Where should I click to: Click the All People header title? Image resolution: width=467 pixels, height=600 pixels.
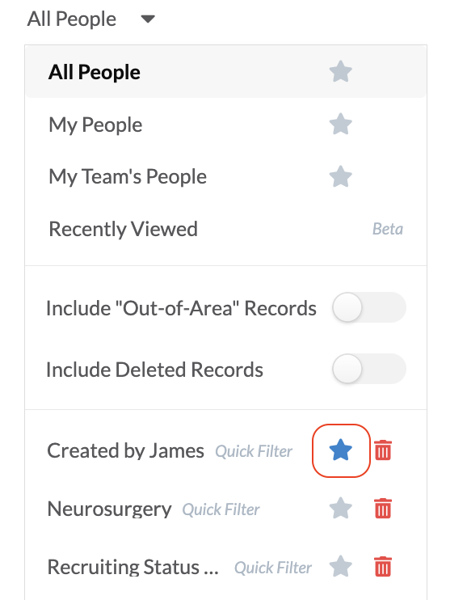(72, 19)
